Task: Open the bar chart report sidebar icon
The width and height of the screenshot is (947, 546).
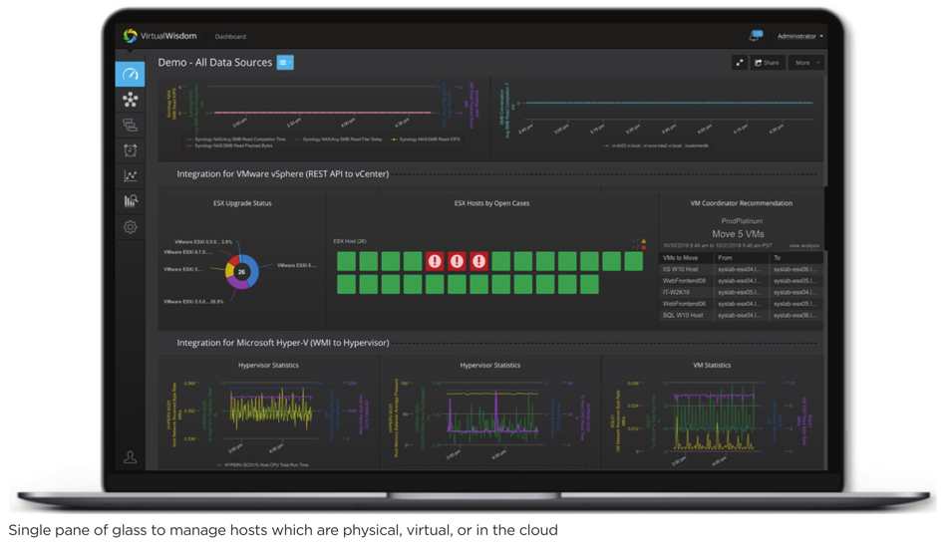Action: coord(130,201)
